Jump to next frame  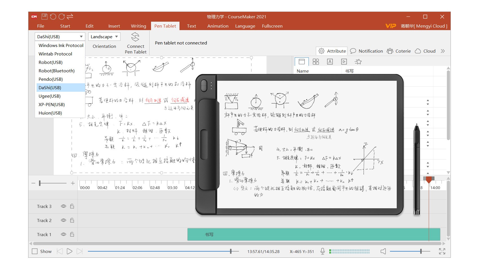click(80, 251)
